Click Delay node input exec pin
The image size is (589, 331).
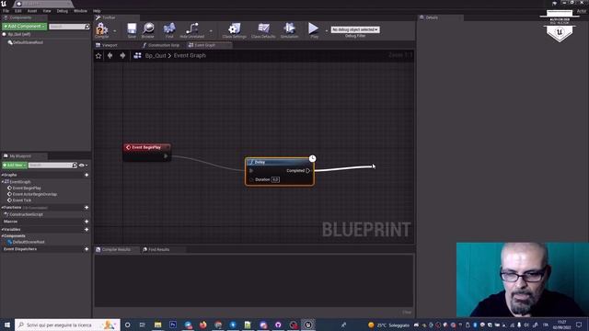pyautogui.click(x=251, y=171)
